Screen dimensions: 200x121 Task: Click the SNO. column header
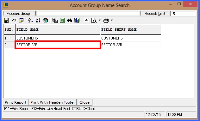tap(9, 30)
